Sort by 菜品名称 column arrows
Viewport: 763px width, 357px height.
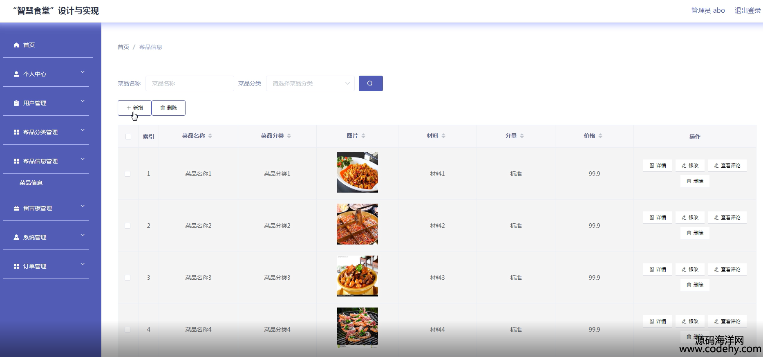tap(210, 136)
